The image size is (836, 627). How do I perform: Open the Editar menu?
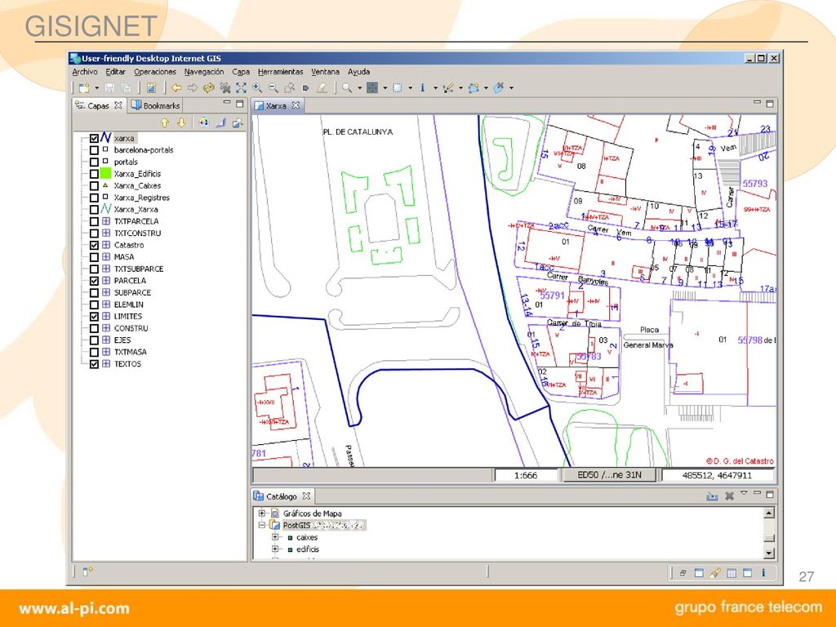(x=115, y=72)
